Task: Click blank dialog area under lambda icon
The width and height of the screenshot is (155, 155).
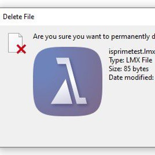Action: (68, 131)
